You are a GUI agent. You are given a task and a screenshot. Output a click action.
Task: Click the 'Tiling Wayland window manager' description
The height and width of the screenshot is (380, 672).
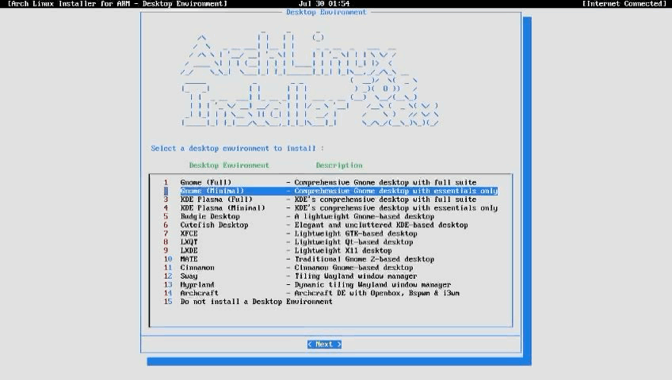pos(356,276)
